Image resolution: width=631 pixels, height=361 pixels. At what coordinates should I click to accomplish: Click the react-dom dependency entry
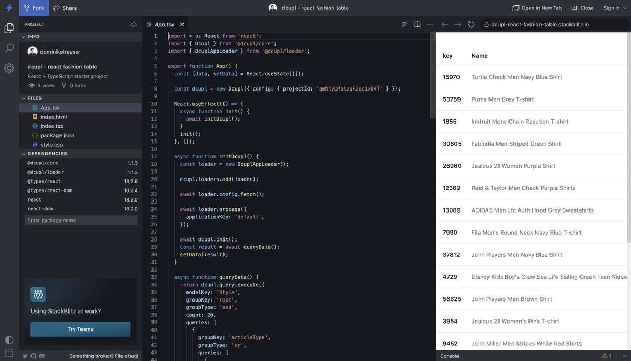pyautogui.click(x=82, y=209)
